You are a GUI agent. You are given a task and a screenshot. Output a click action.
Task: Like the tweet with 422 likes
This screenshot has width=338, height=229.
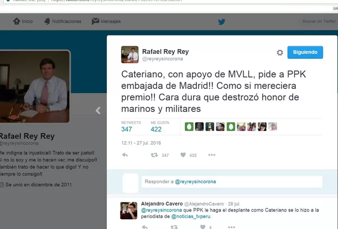pos(183,155)
